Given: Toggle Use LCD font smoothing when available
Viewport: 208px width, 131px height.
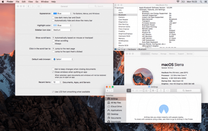Looking at the screenshot, I should 53,92.
